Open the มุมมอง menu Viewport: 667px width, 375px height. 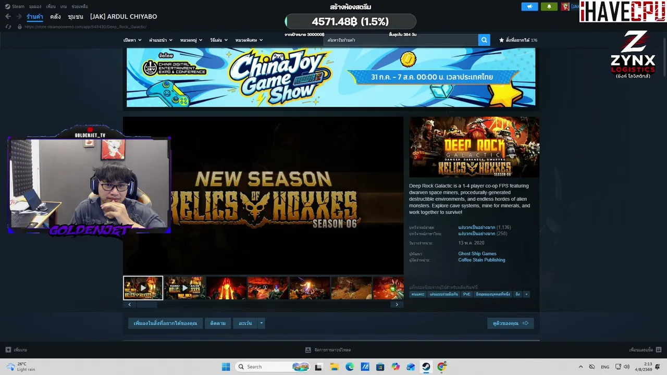coord(35,7)
